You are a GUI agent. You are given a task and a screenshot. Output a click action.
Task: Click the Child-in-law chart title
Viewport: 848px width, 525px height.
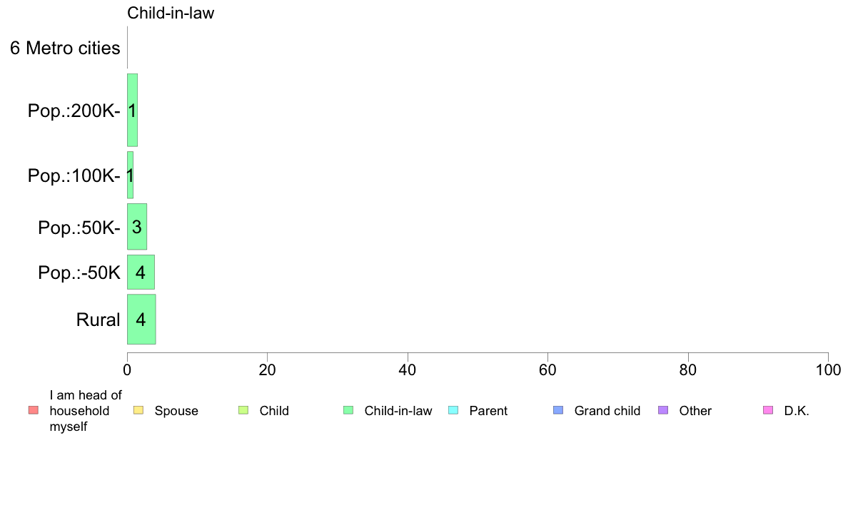click(x=171, y=13)
